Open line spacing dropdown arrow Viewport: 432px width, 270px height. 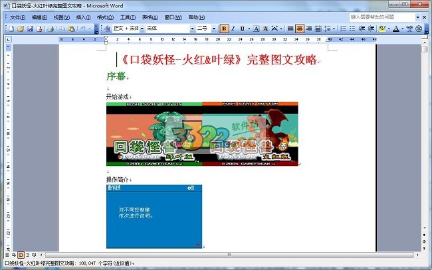click(x=334, y=29)
